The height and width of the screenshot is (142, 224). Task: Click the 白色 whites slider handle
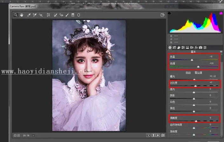pos(194,105)
